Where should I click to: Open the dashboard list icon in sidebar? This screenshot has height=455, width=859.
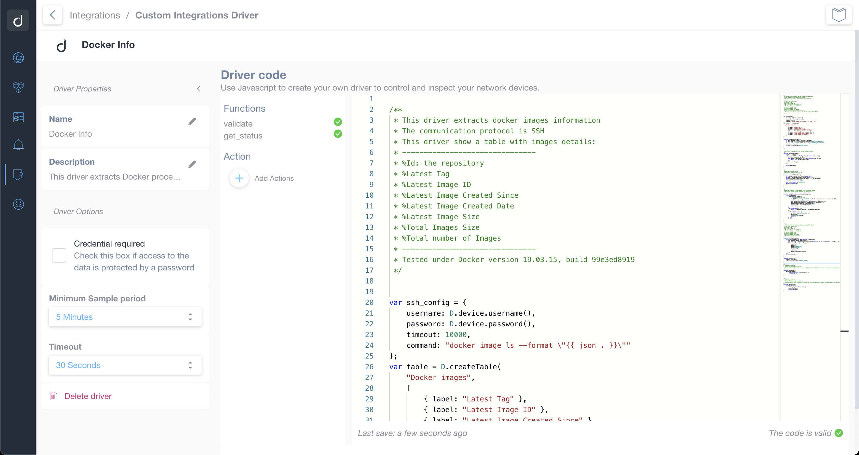click(18, 117)
